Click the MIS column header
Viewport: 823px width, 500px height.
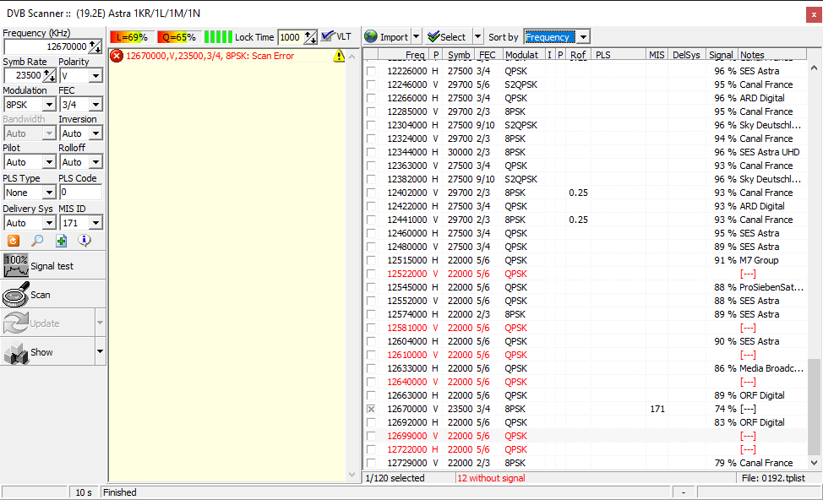(656, 55)
